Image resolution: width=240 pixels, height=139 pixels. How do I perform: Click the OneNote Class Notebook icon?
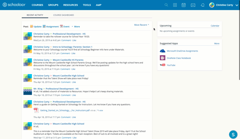tap(163, 58)
